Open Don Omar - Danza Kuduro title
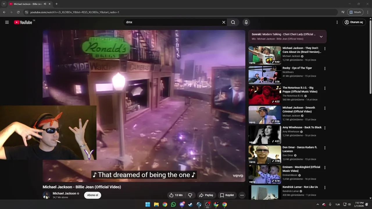 tap(300, 149)
